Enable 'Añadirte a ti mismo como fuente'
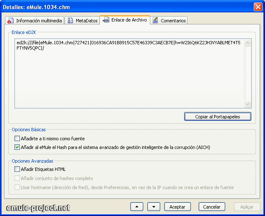The height and width of the screenshot is (216, 265). point(17,139)
